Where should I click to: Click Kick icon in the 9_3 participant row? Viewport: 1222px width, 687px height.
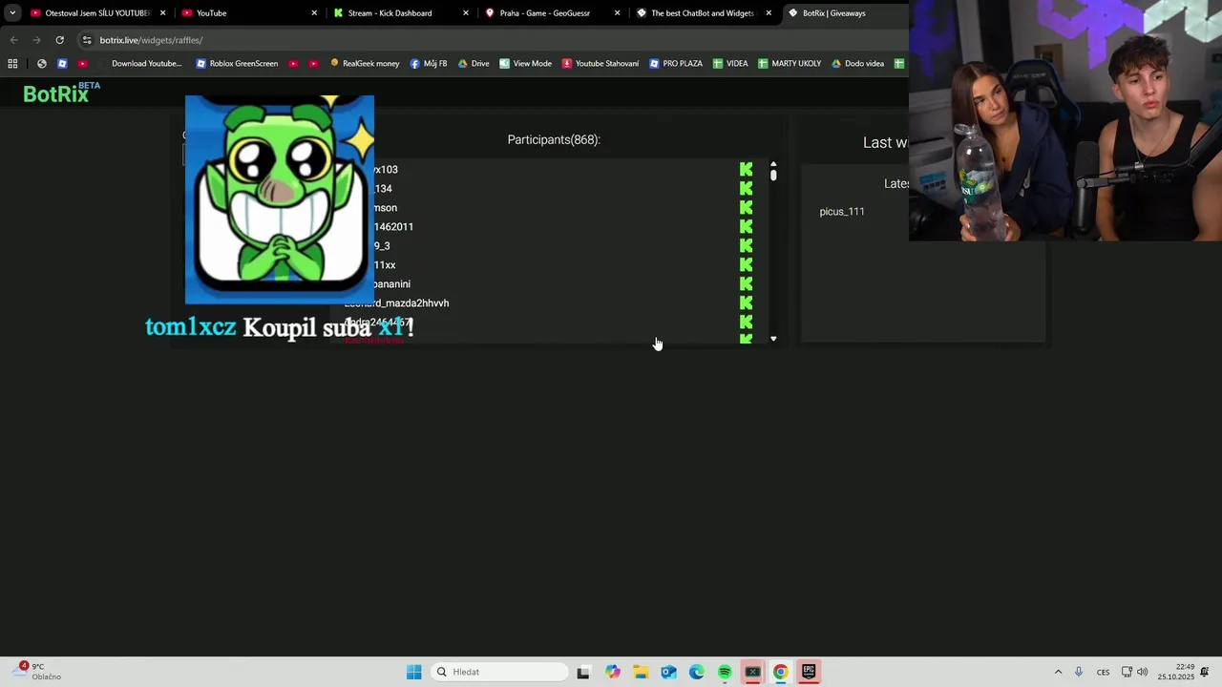746,245
